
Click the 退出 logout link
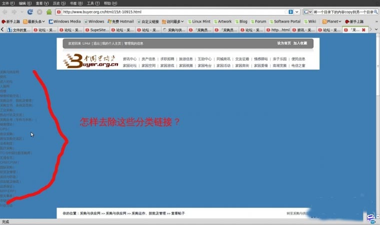[x=96, y=44]
